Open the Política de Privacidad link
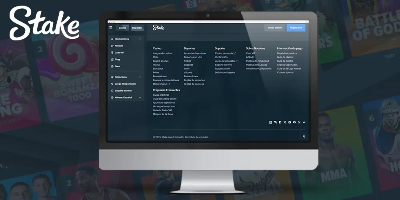 pos(257,61)
